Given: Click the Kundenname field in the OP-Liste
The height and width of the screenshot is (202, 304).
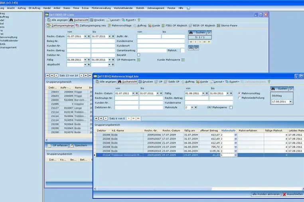Looking at the screenshot, I should tap(161, 41).
